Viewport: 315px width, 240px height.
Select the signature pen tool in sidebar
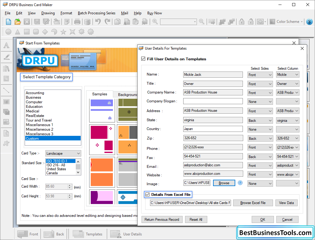[x=6, y=57]
